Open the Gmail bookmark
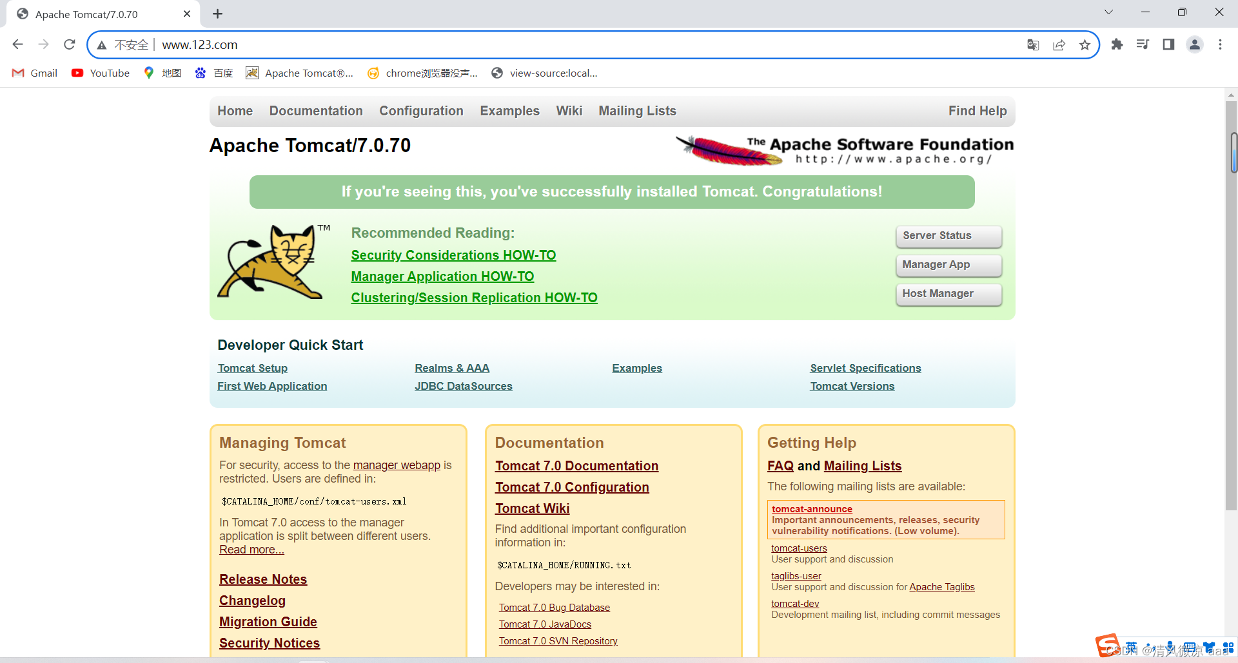1238x663 pixels. pos(35,73)
